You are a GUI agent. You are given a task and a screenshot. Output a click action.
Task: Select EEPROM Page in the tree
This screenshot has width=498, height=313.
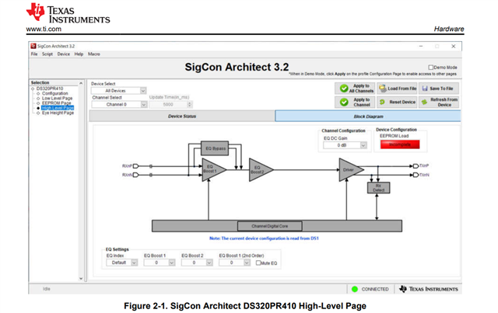pyautogui.click(x=57, y=103)
